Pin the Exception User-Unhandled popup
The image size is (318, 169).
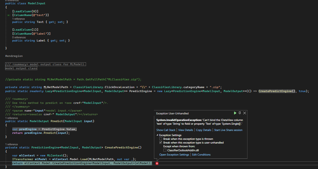pos(239,113)
